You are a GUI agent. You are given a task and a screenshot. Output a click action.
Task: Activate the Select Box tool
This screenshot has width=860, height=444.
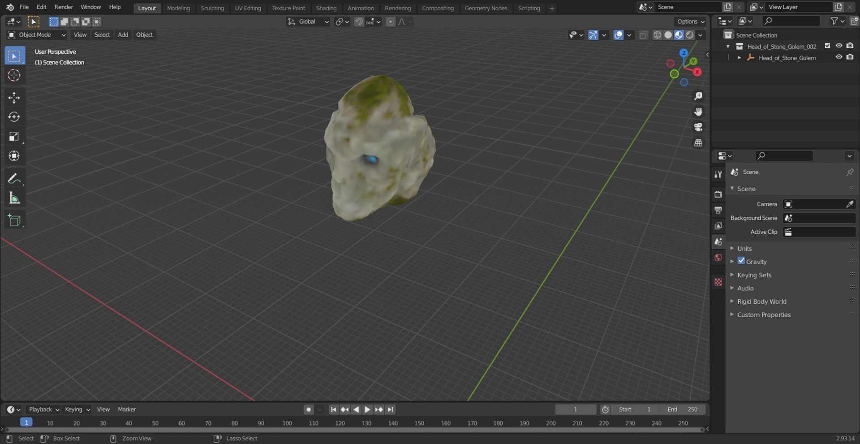tap(14, 56)
